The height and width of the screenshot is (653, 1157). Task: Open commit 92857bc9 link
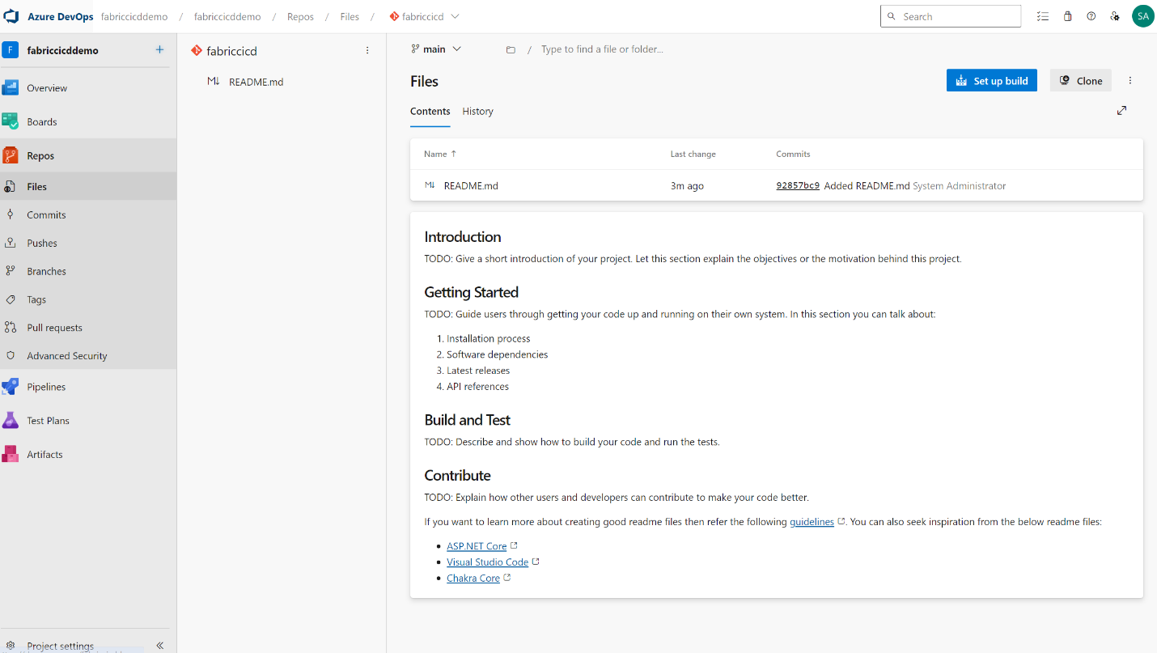[x=798, y=186]
